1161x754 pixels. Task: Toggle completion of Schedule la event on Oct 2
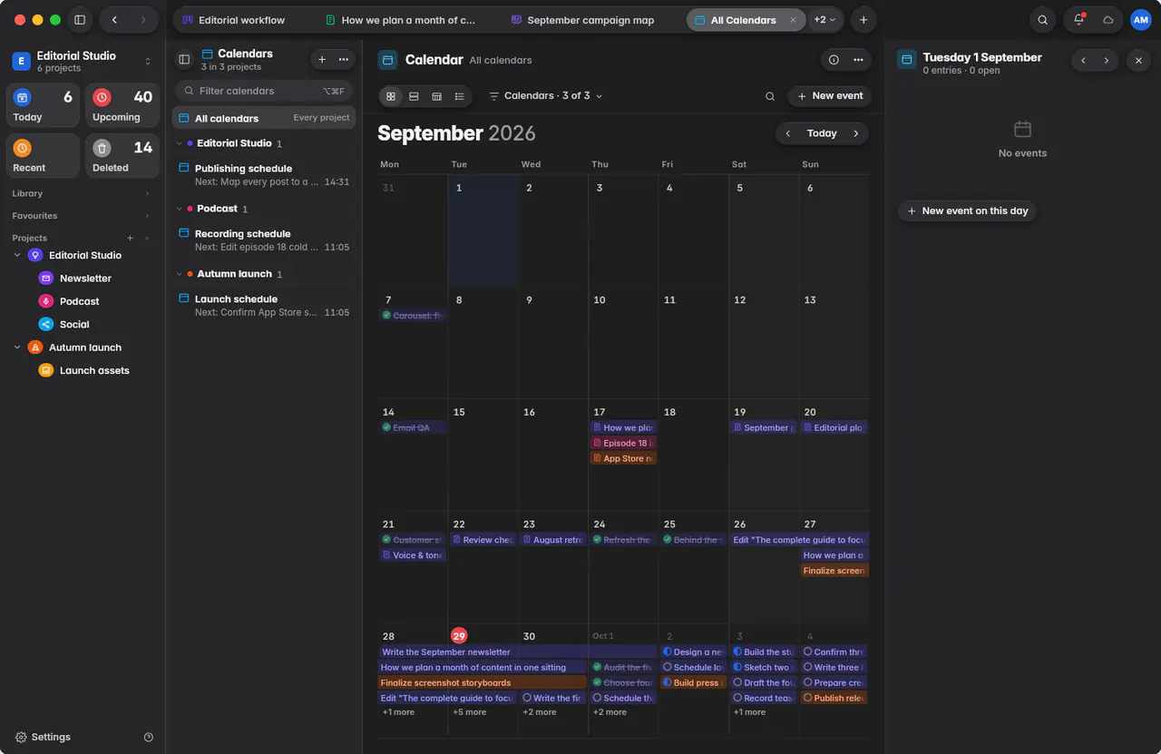coord(668,667)
